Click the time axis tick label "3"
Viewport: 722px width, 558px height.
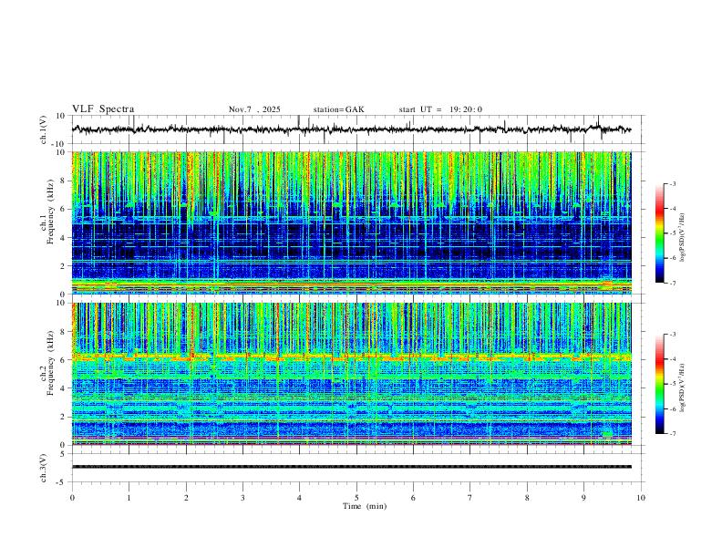[242, 498]
